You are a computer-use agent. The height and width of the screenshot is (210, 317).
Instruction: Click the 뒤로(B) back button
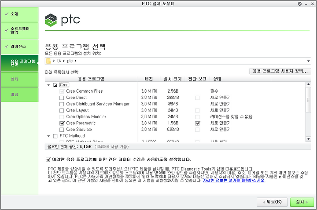click(x=272, y=202)
